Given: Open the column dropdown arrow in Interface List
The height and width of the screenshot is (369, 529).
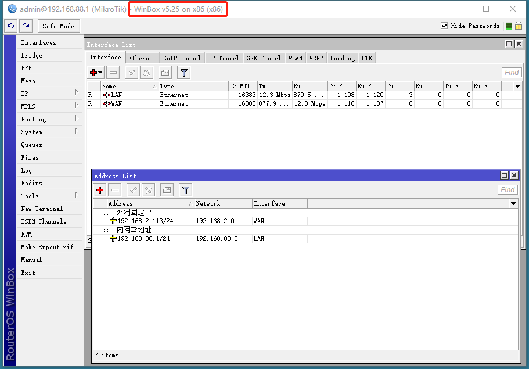Looking at the screenshot, I should pyautogui.click(x=517, y=86).
